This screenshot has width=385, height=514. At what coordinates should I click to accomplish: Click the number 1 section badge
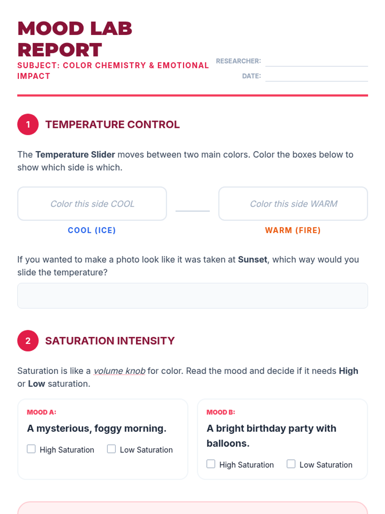28,124
